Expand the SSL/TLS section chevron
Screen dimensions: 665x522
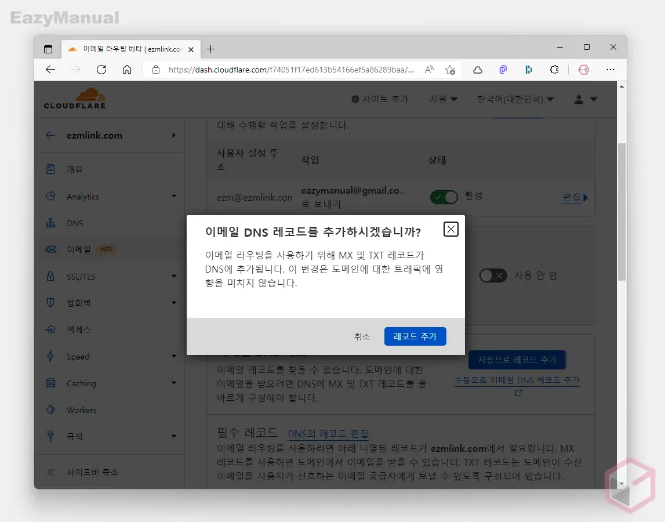click(173, 276)
